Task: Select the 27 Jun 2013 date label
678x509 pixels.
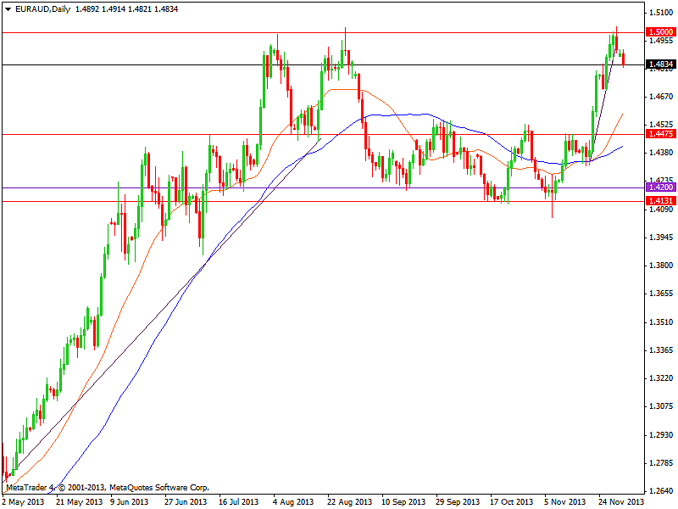Action: pos(186,501)
